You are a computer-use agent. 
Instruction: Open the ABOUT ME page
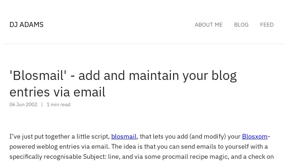coord(208,25)
